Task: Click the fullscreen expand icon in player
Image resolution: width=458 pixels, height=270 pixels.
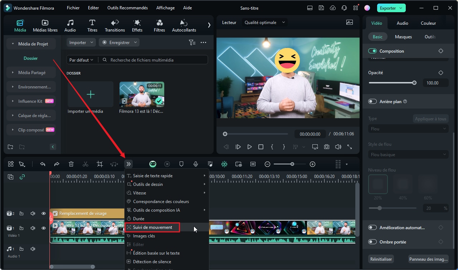Action: 350,147
